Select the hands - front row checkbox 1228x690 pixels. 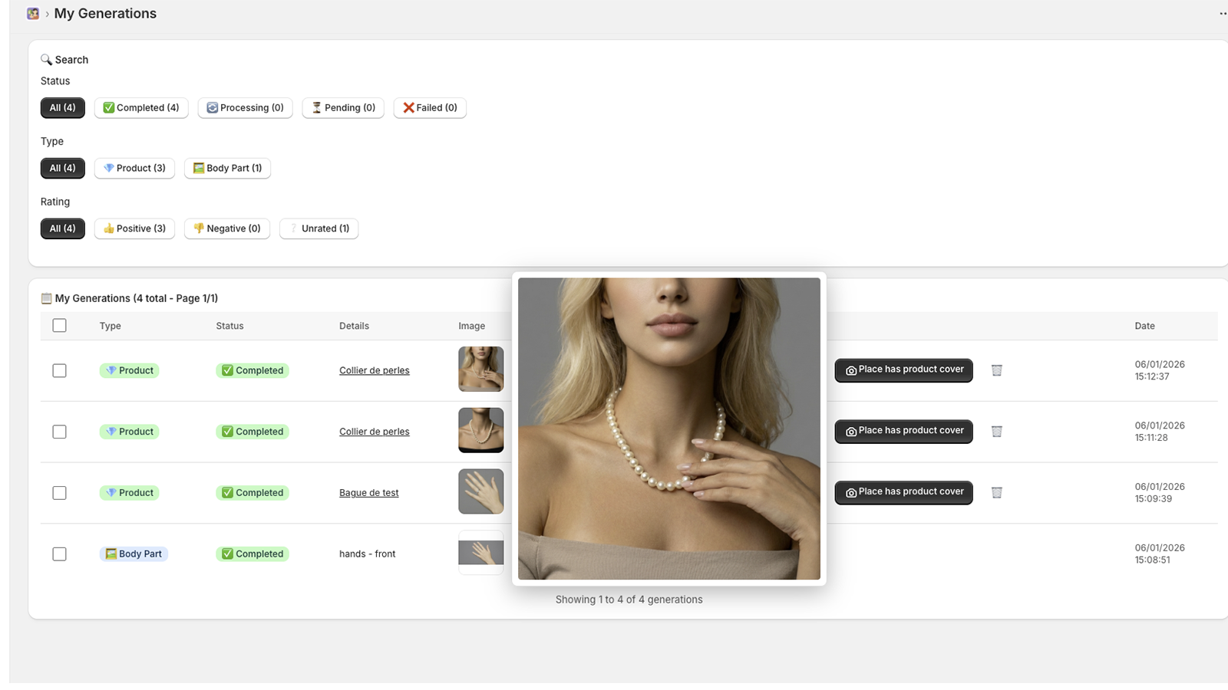[59, 554]
